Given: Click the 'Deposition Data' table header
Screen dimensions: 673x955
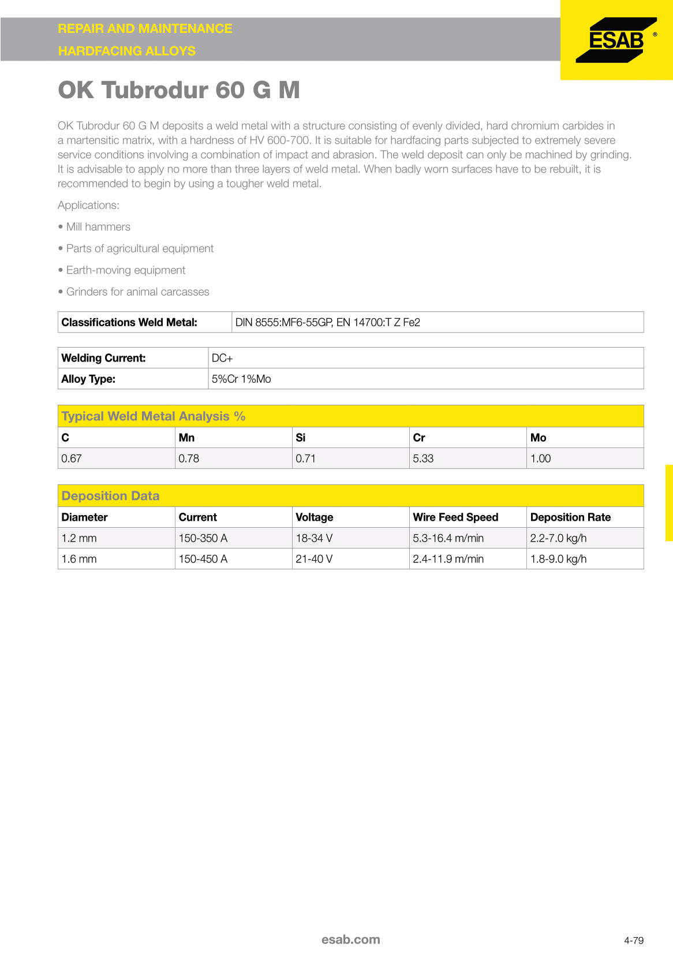Looking at the screenshot, I should (x=351, y=496).
